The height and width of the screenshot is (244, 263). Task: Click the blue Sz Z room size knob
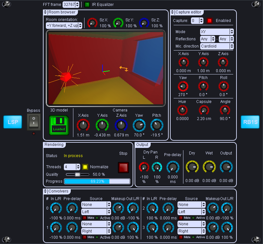144,23
